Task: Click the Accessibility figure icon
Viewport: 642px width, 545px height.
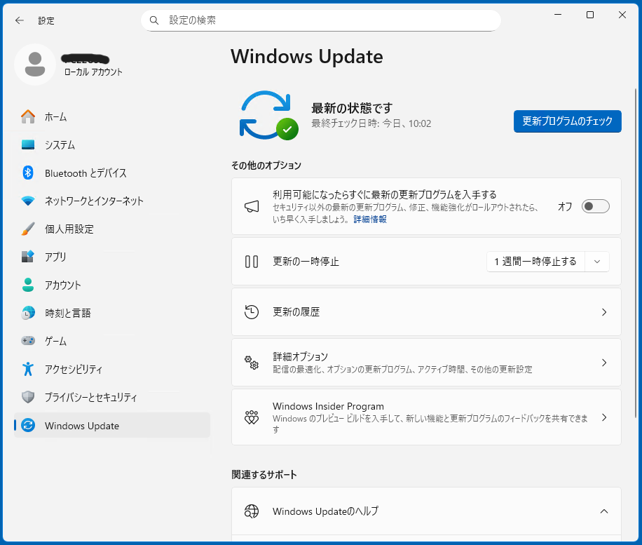Action: (28, 369)
